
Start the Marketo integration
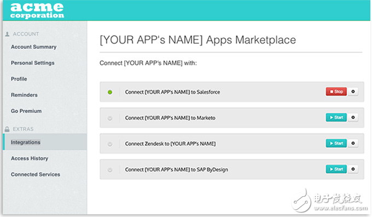pos(336,117)
